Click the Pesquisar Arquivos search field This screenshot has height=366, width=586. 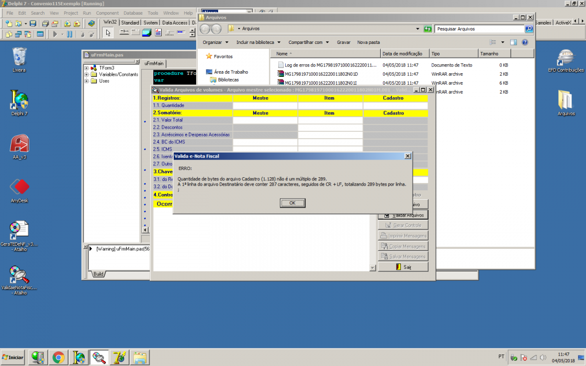tap(479, 29)
